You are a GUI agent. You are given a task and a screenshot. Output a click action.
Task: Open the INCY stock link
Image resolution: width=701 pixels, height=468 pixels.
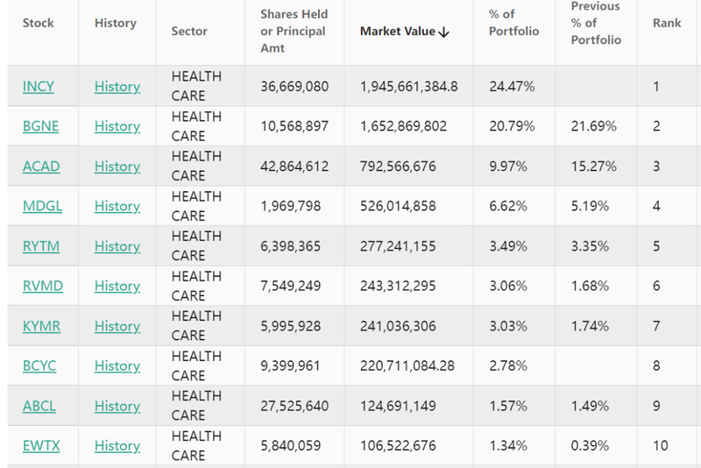[38, 87]
